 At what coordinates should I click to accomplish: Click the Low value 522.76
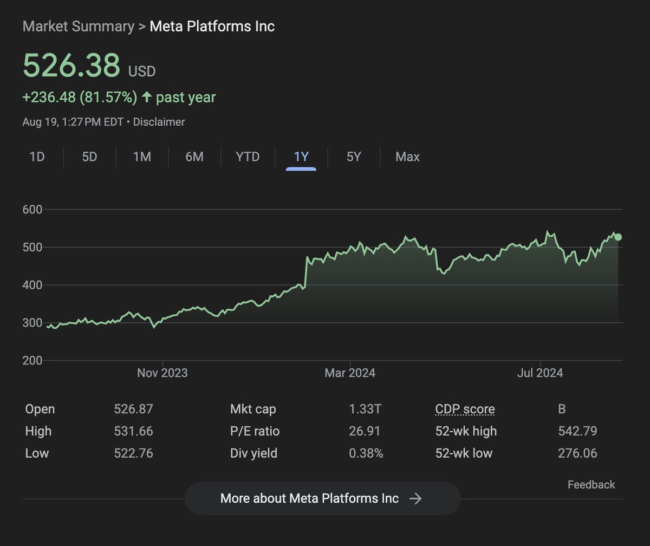point(134,453)
